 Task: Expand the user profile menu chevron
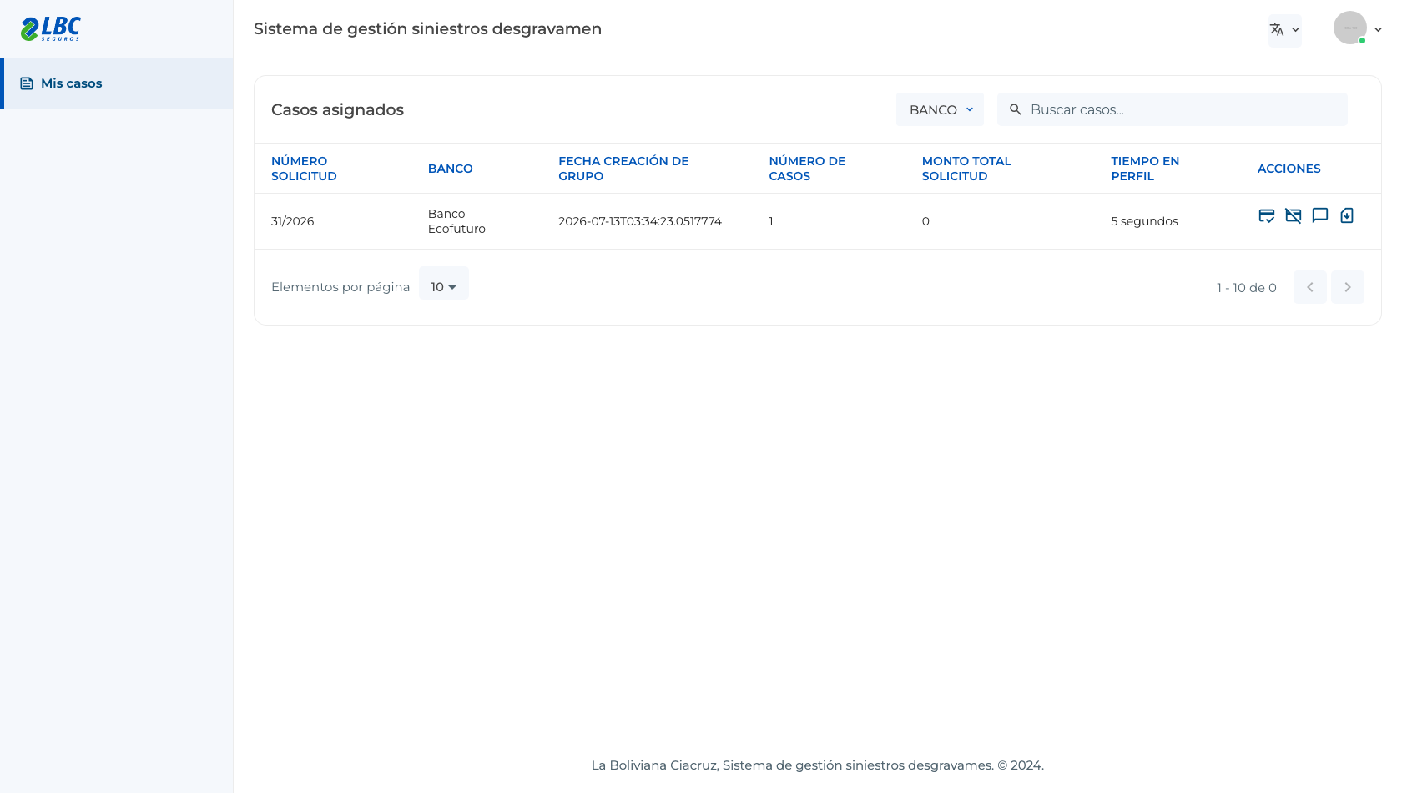tap(1378, 29)
